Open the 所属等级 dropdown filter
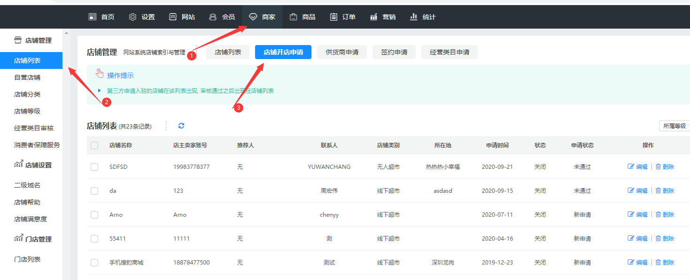The height and width of the screenshot is (280, 690). tap(674, 126)
